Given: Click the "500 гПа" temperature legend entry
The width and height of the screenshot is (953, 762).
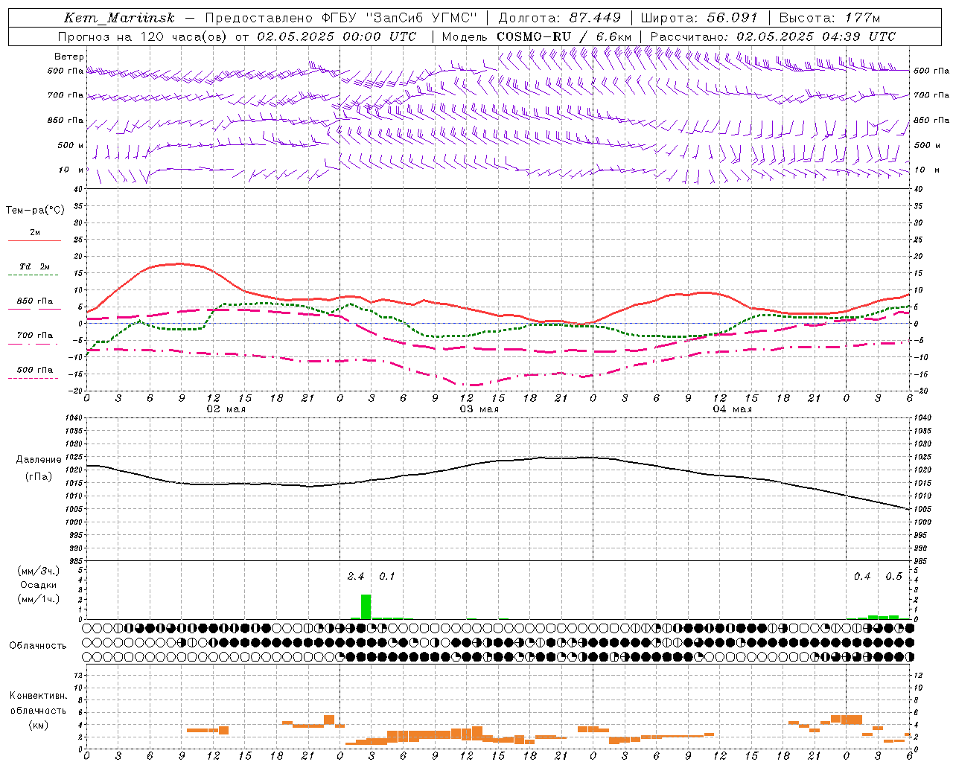Looking at the screenshot, I should pos(35,369).
